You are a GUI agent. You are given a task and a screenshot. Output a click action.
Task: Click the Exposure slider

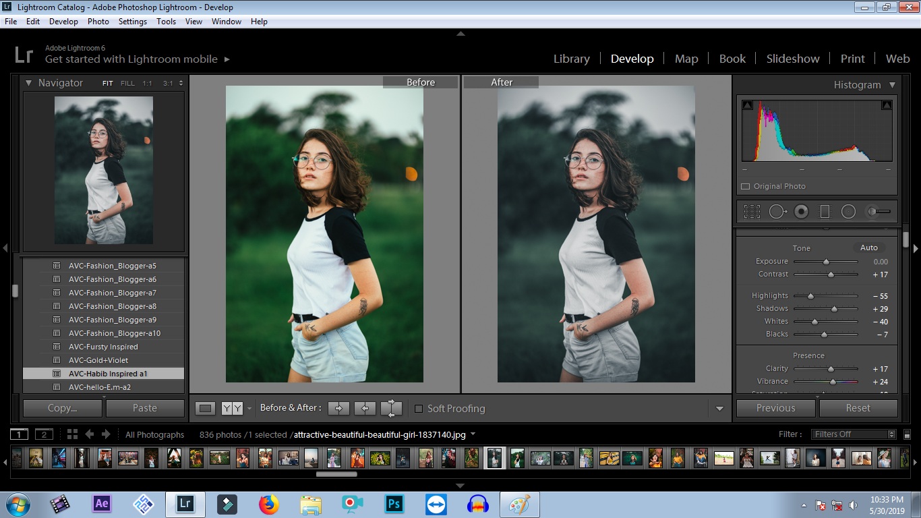click(x=826, y=262)
